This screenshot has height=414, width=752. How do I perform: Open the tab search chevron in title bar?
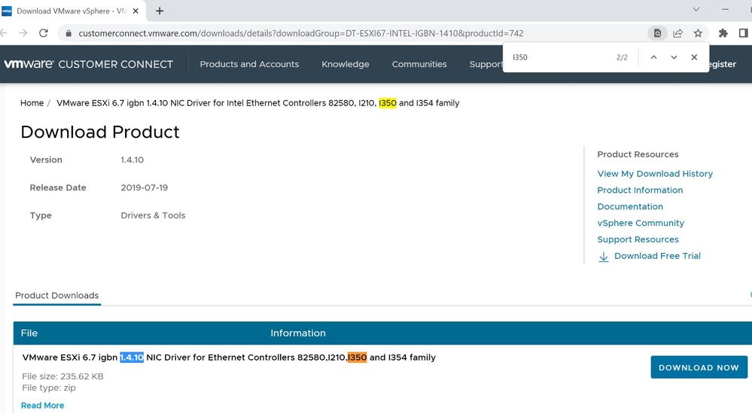(696, 9)
